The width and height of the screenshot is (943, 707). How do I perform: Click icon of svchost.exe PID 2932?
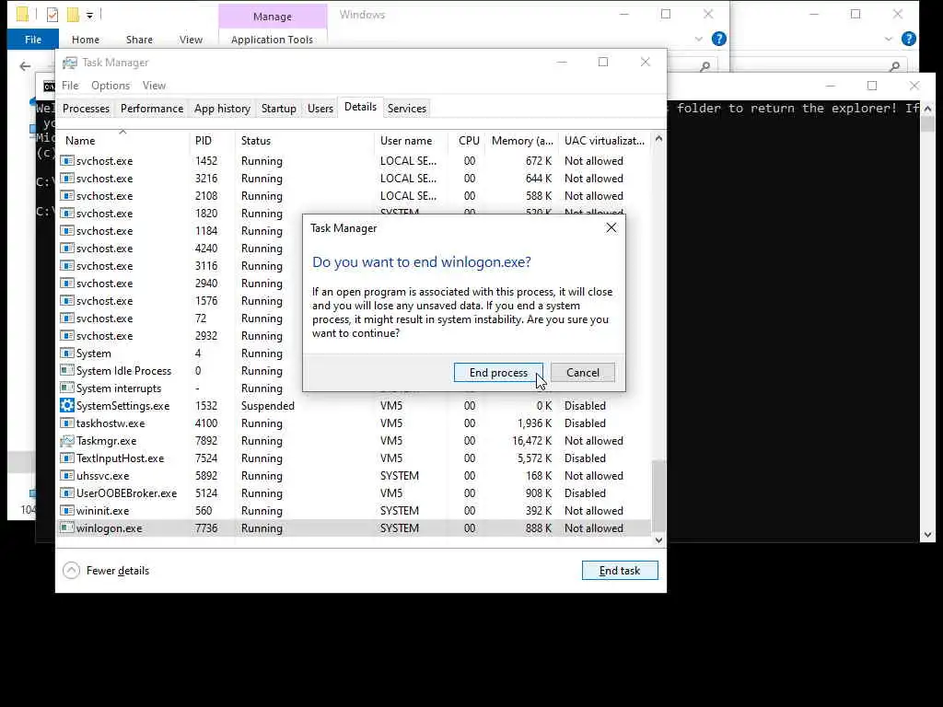(67, 335)
